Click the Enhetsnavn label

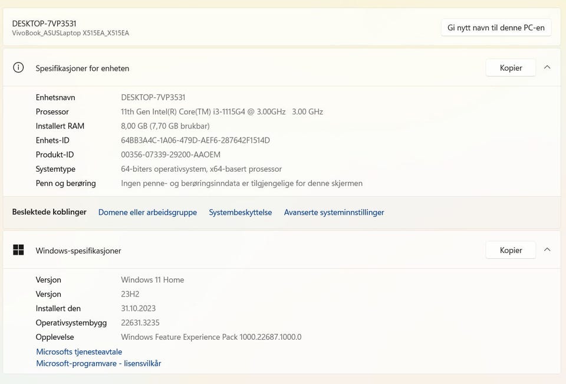pyautogui.click(x=55, y=97)
